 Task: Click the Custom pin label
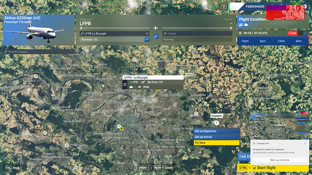click(x=217, y=116)
